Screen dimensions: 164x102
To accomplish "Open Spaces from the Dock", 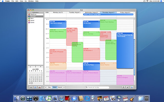I will 29,98.
